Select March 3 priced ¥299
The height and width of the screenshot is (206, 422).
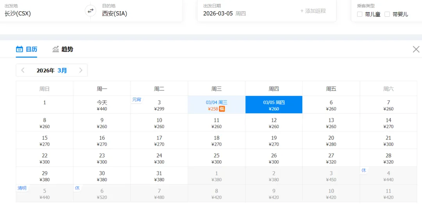coord(159,105)
